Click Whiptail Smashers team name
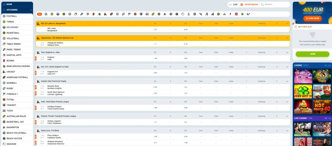The image size is (332, 146). pyautogui.click(x=55, y=141)
